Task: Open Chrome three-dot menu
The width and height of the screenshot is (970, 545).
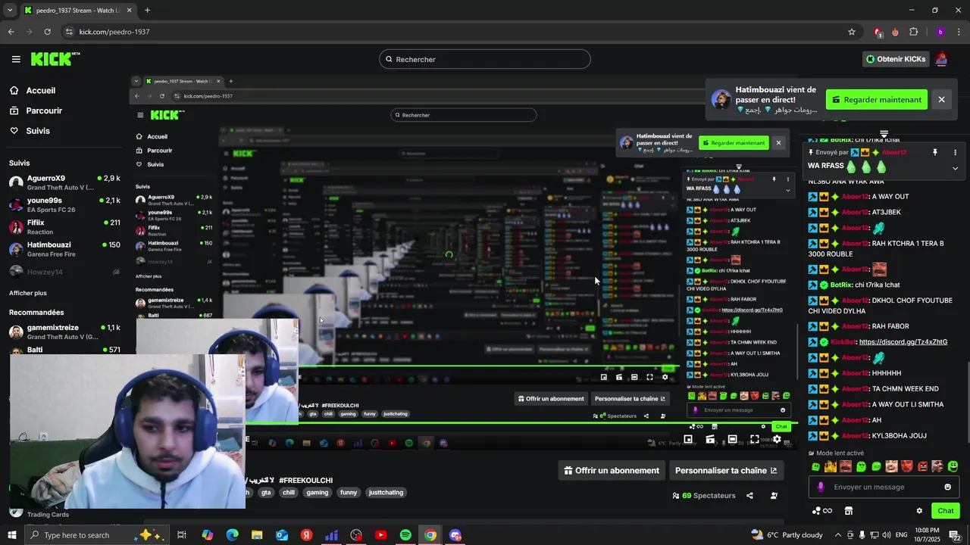Action: point(959,32)
